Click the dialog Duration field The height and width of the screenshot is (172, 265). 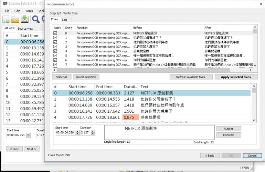click(86, 132)
